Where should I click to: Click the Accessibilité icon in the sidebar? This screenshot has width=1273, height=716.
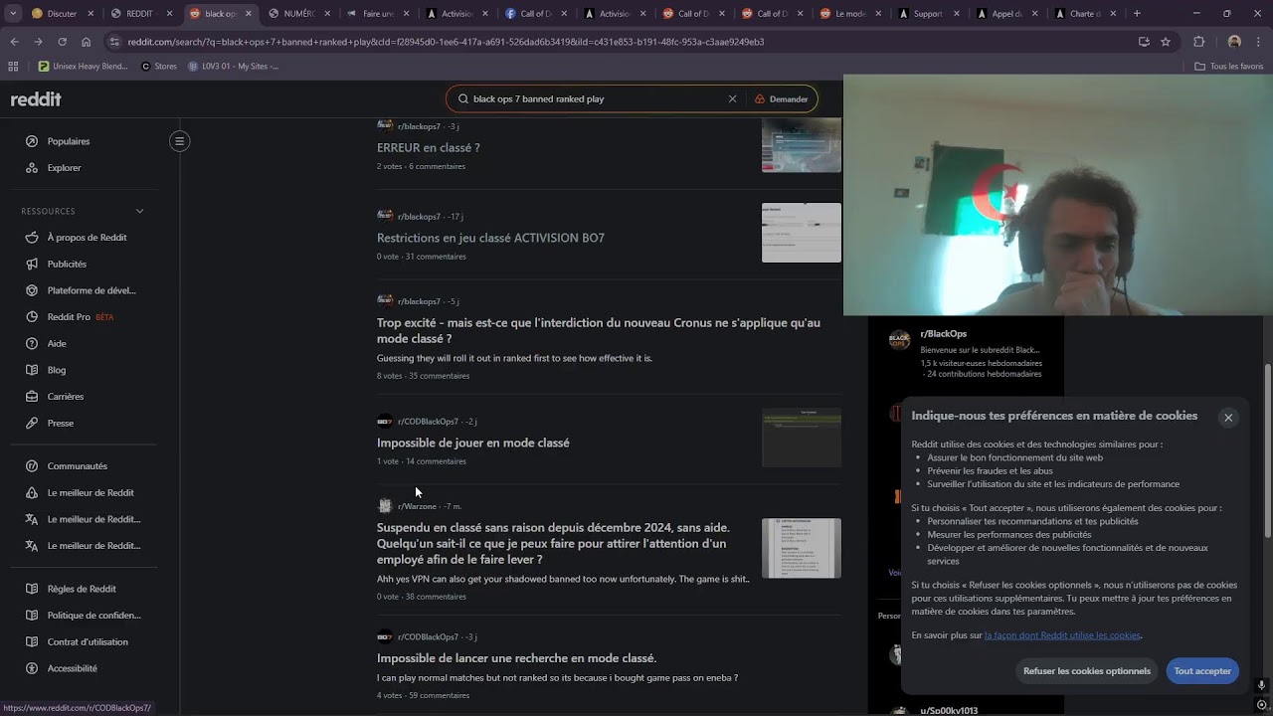point(32,668)
